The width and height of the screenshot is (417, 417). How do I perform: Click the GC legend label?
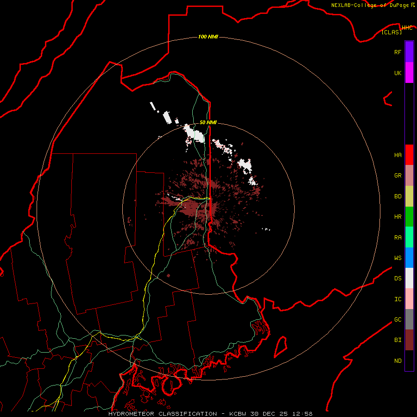coord(398,320)
